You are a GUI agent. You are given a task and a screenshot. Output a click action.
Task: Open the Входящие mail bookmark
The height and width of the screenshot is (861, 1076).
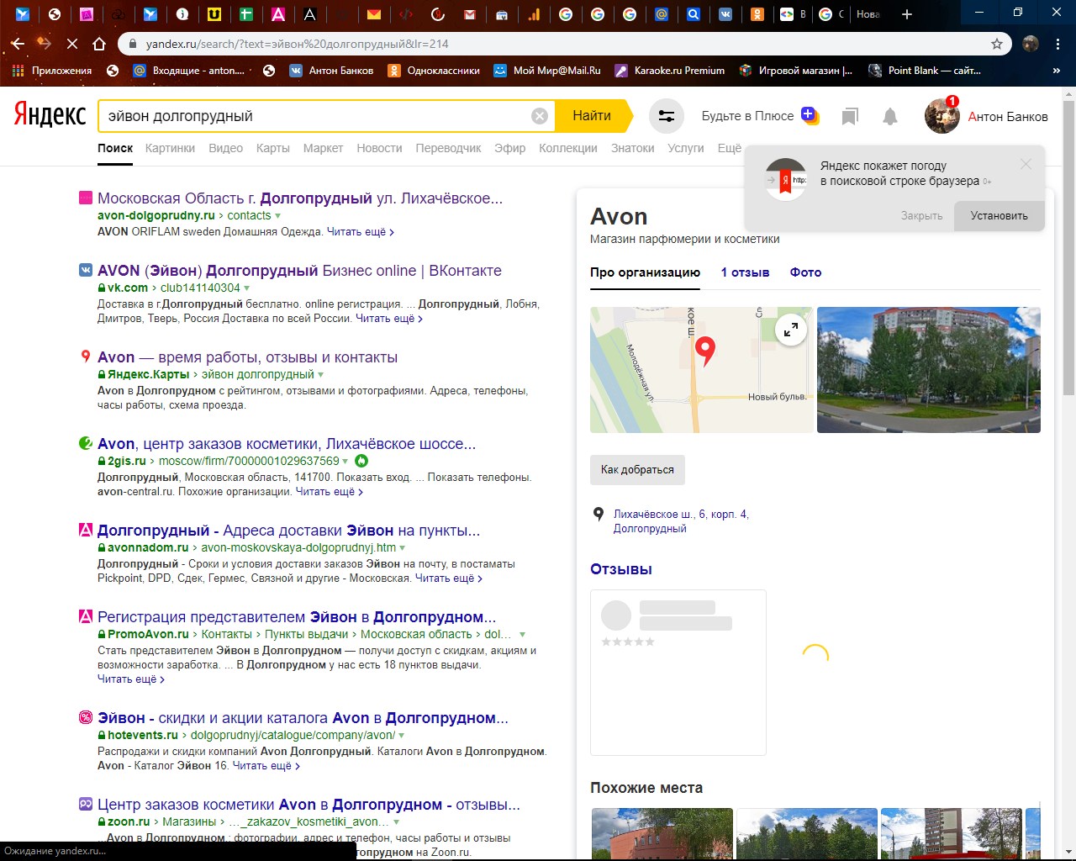[189, 71]
